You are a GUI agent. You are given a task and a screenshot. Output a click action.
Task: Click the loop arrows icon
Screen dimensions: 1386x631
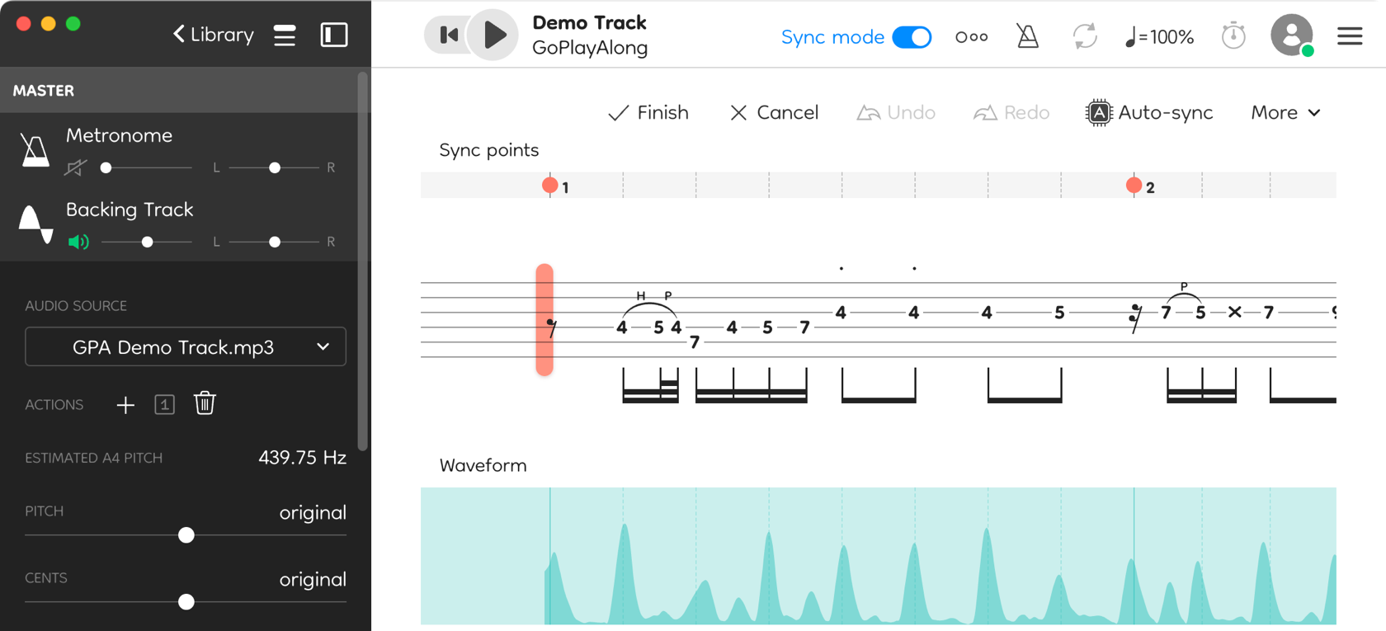coord(1084,36)
